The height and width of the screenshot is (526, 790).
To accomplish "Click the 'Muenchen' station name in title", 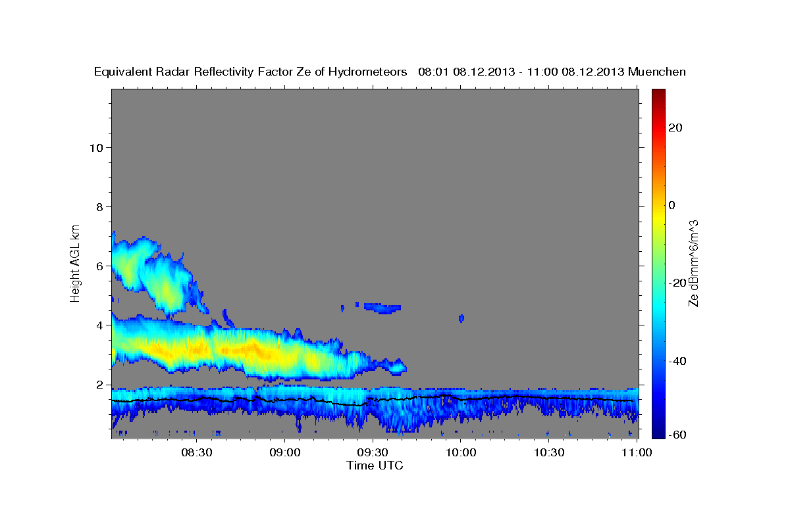I will (657, 72).
